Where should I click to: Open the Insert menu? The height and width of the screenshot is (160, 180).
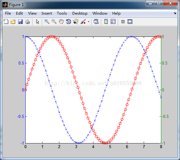[47, 13]
